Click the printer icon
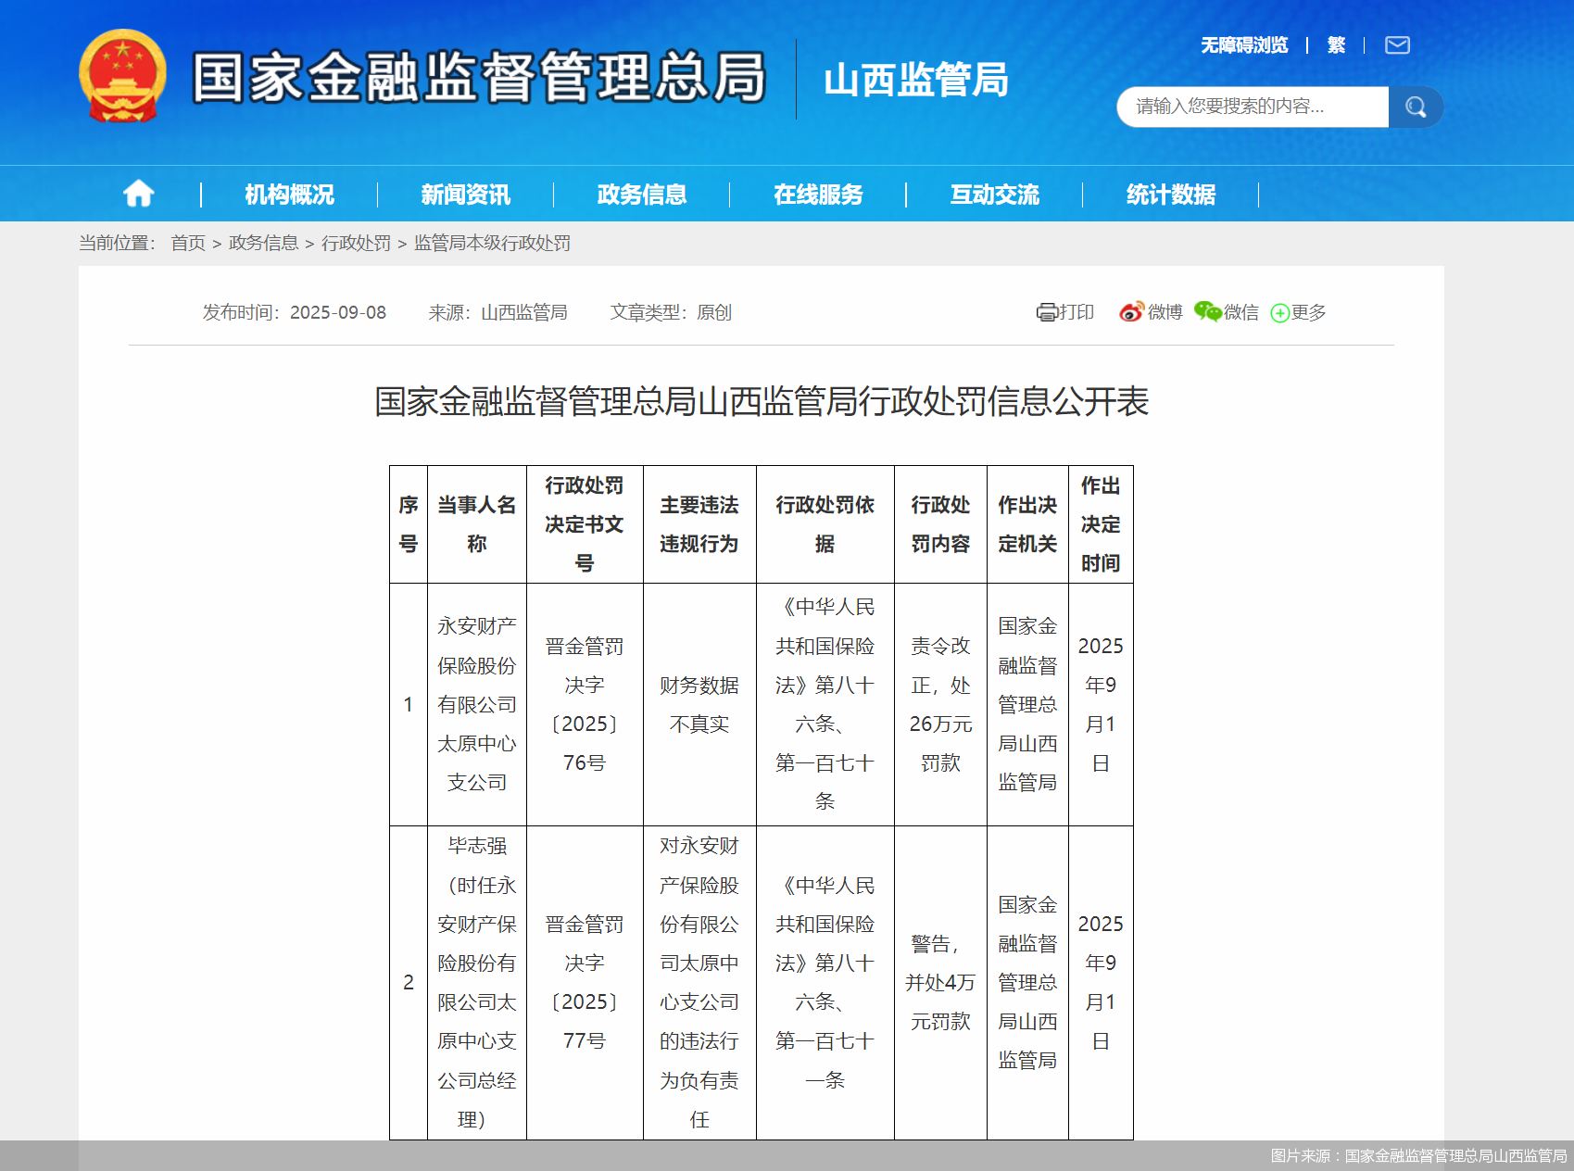 [x=1047, y=312]
